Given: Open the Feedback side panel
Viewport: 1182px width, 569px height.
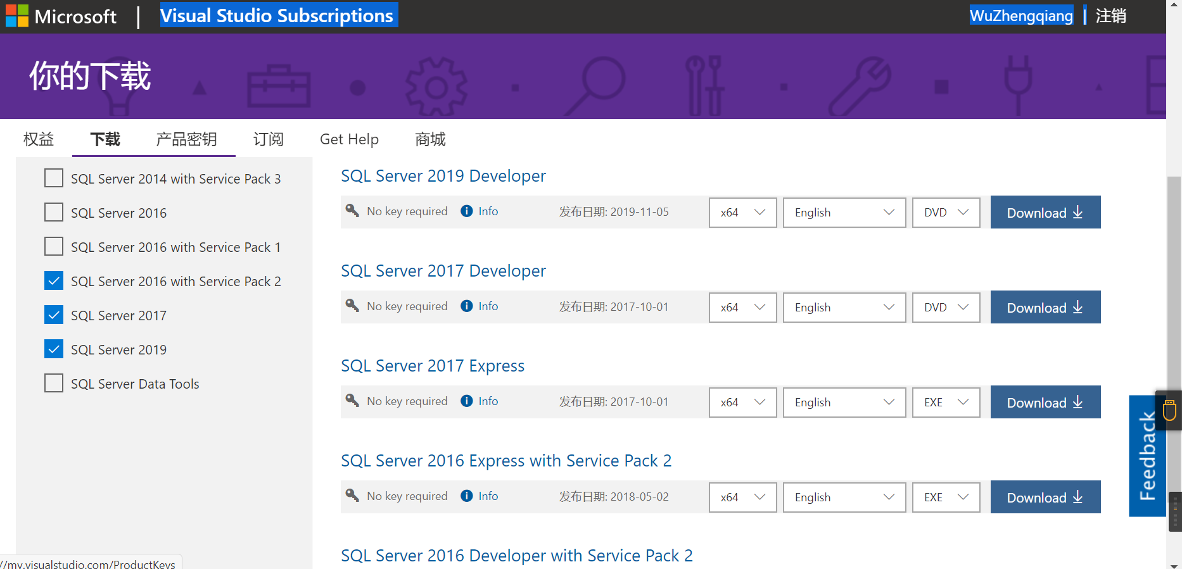Looking at the screenshot, I should (1147, 456).
